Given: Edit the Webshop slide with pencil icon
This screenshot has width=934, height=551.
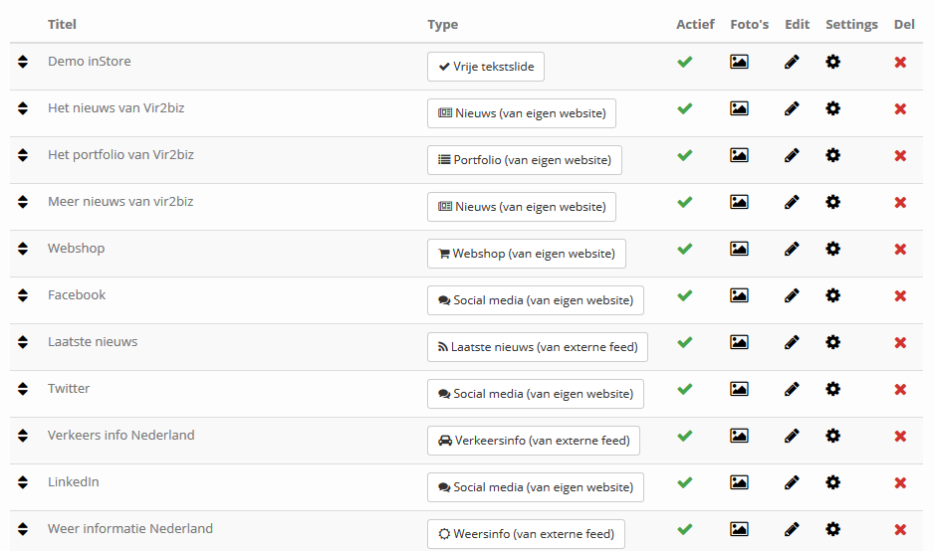Looking at the screenshot, I should pyautogui.click(x=792, y=249).
